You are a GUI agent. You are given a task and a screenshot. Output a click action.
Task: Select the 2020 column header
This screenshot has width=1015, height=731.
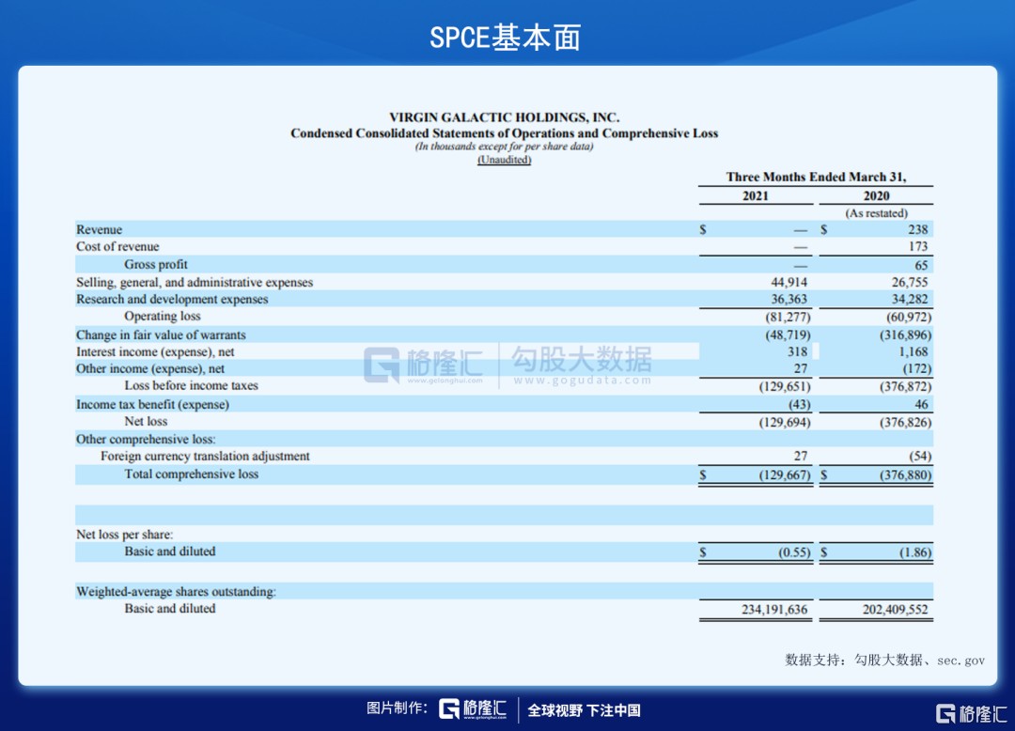876,196
